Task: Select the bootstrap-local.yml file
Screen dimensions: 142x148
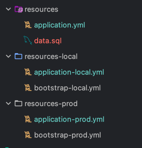Action: click(67, 88)
